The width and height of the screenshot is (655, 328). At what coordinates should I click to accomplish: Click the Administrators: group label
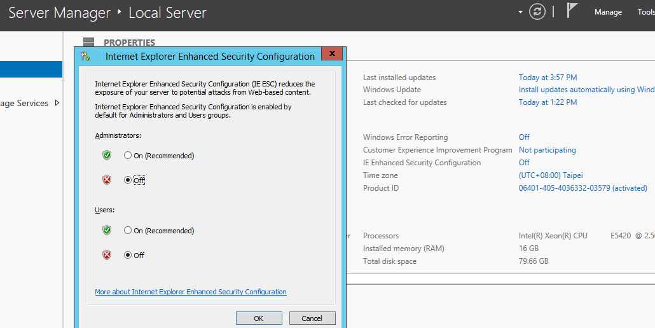pyautogui.click(x=118, y=135)
